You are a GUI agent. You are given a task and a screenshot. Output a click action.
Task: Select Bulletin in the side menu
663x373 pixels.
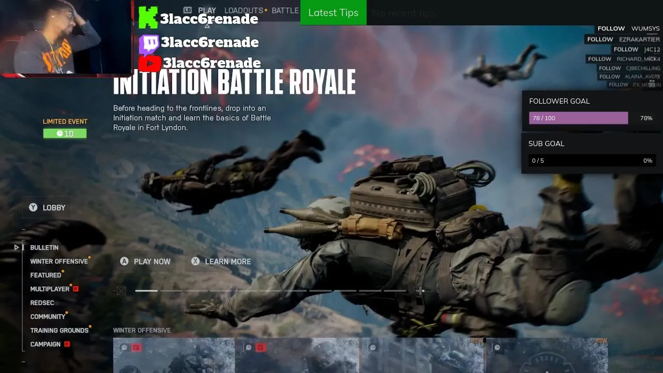tap(44, 248)
